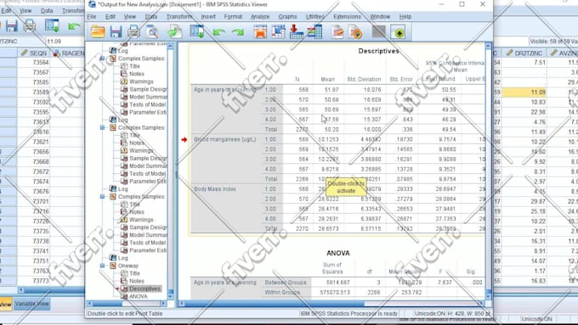Click the ANOVA table icon in outline
578x325 pixels.
point(124,296)
